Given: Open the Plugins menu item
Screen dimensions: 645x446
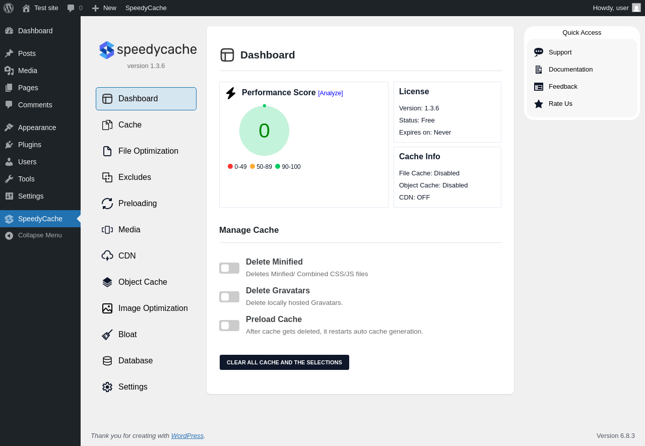Looking at the screenshot, I should (x=30, y=145).
